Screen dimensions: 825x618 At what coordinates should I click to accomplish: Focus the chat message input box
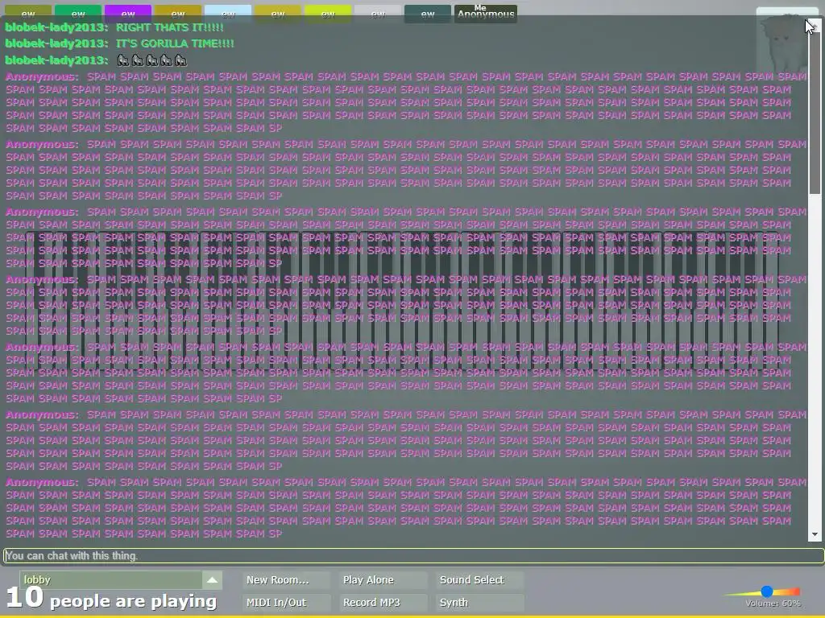[413, 555]
